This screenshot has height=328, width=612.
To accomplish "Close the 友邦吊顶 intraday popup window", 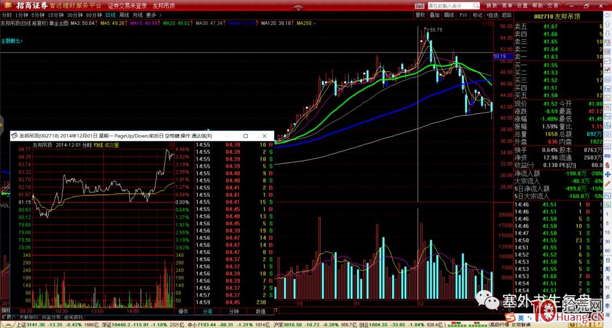I will point(264,136).
